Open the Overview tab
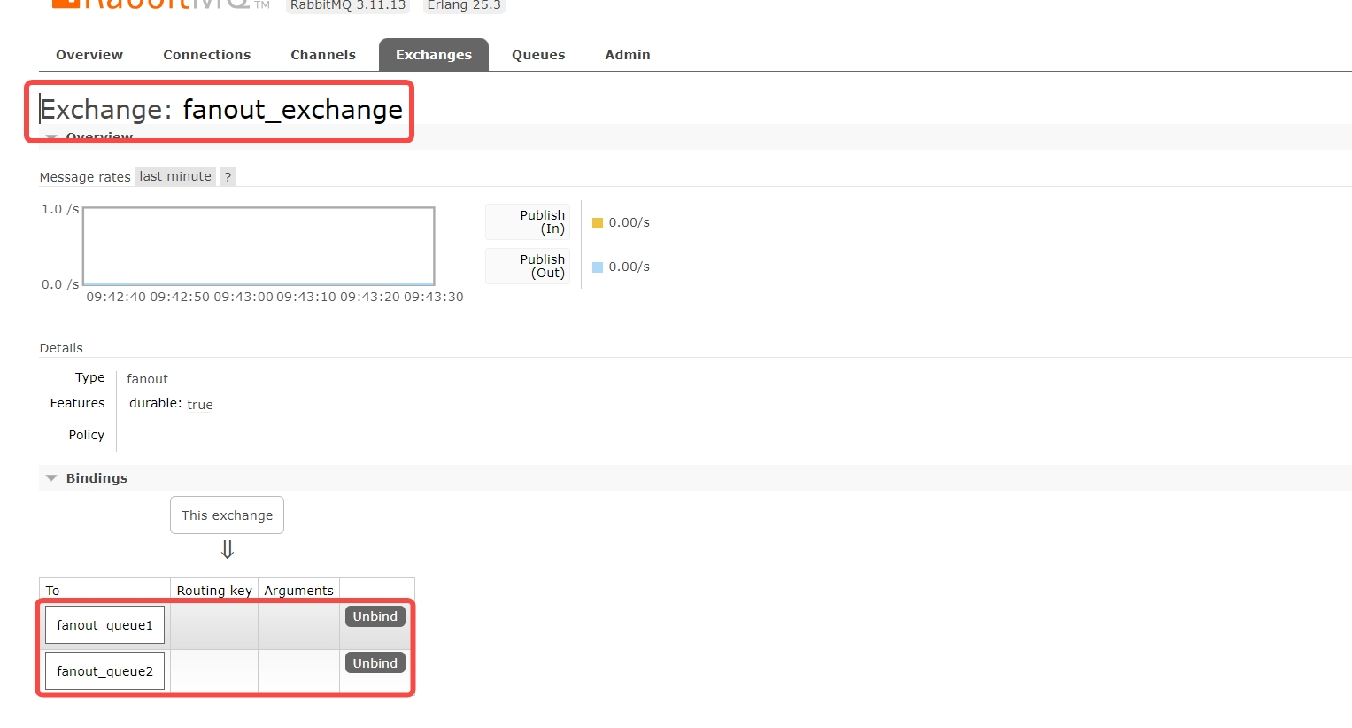This screenshot has width=1352, height=728. point(89,55)
